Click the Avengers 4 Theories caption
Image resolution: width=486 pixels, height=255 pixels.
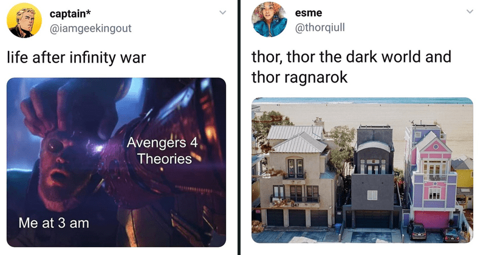click(x=162, y=151)
